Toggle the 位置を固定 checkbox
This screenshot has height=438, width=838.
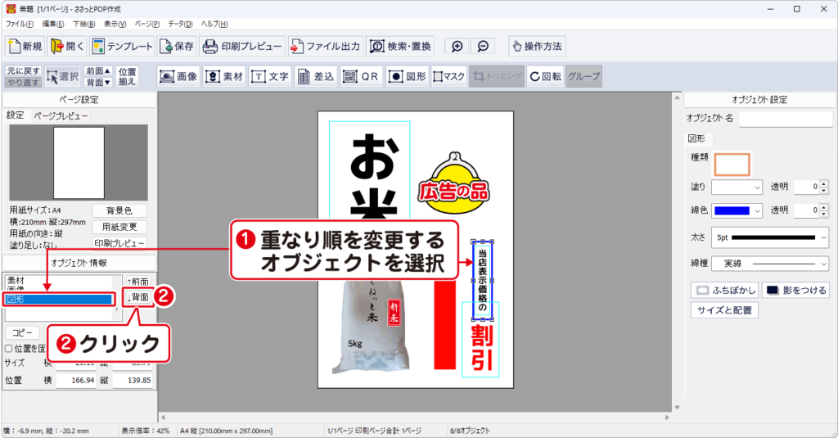pos(9,349)
